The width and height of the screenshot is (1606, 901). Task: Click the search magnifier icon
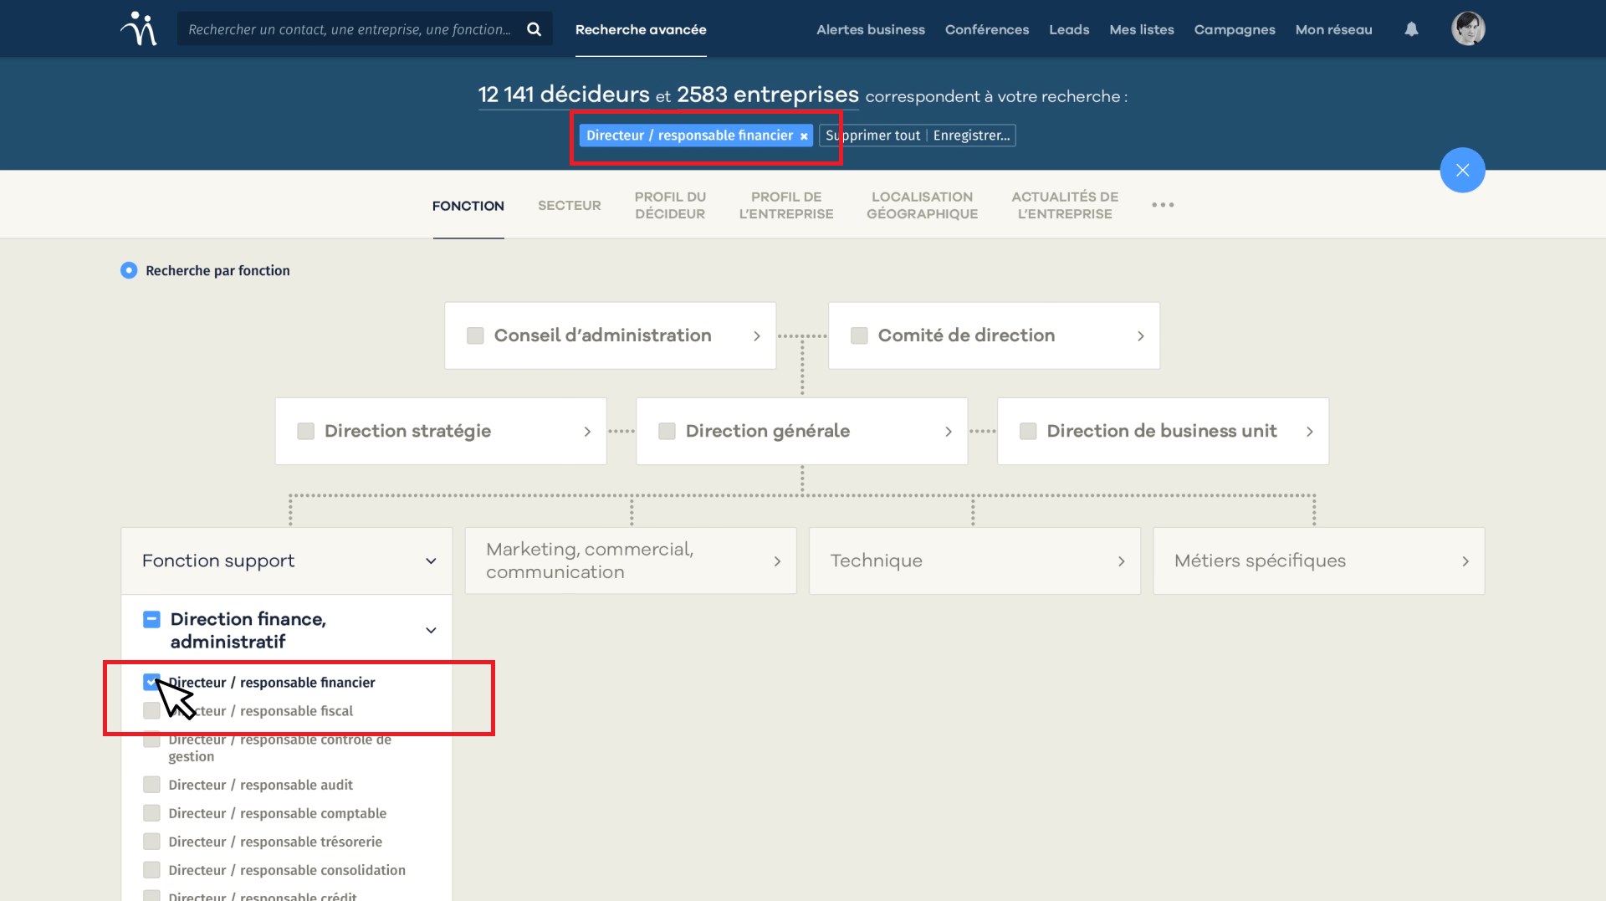(x=534, y=29)
